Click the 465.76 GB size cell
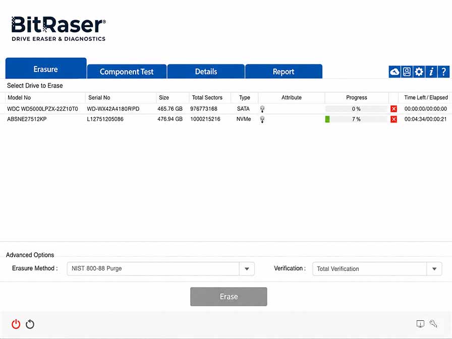452x339 pixels. [170, 109]
